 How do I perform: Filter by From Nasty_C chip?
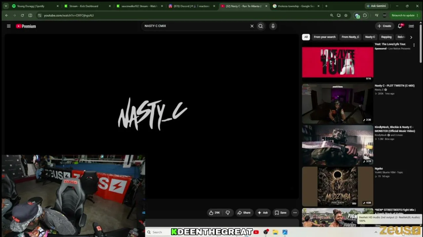tap(350, 37)
